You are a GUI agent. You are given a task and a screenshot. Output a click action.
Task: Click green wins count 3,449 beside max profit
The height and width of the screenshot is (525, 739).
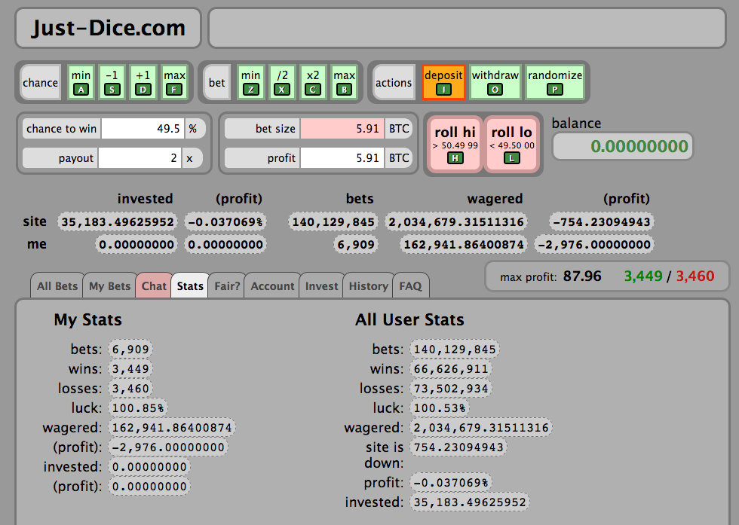(642, 276)
